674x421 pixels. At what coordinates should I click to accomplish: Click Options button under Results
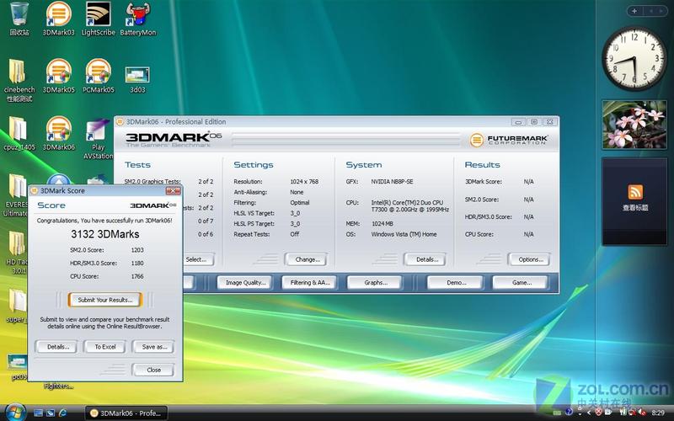click(x=529, y=259)
